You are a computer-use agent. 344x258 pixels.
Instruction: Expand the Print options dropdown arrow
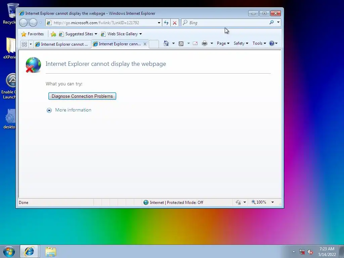[212, 43]
